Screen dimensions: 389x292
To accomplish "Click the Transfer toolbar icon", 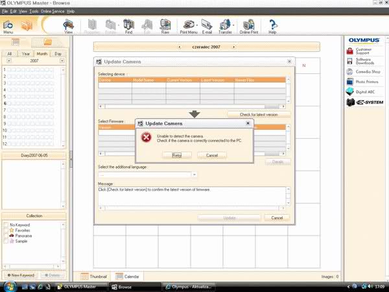I will click(x=225, y=27).
